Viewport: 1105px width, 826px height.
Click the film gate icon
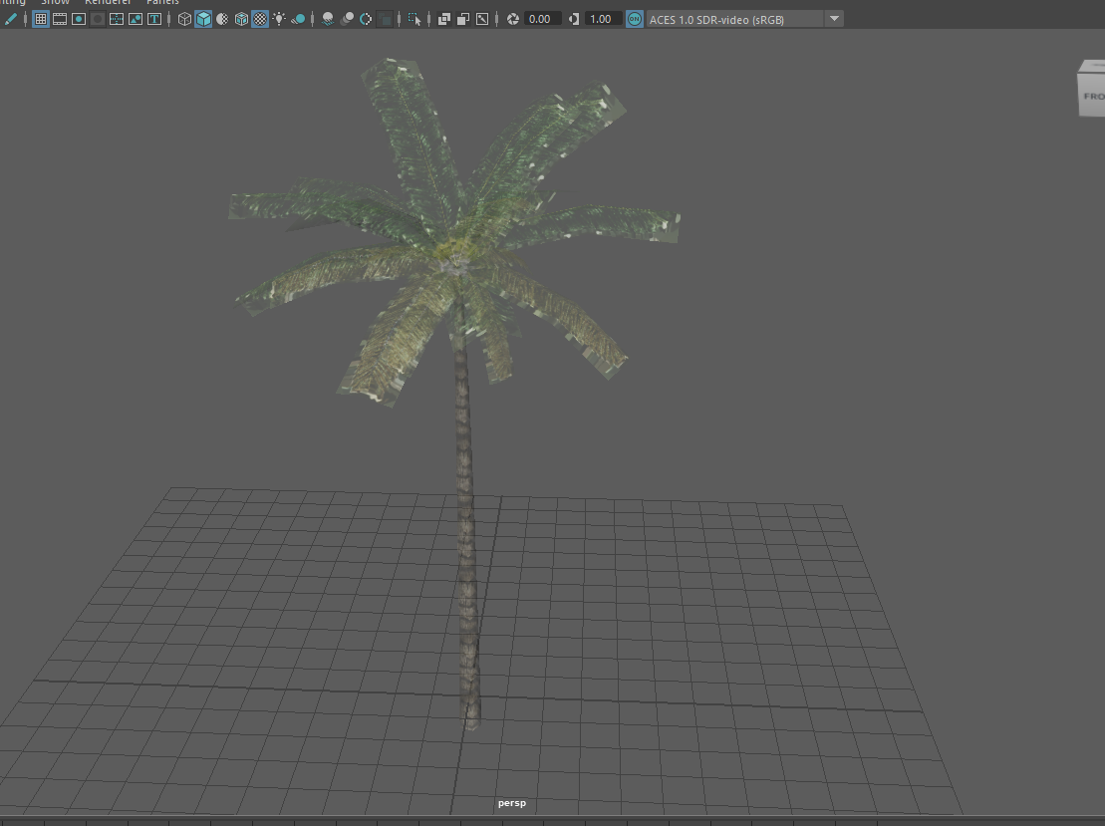click(60, 19)
